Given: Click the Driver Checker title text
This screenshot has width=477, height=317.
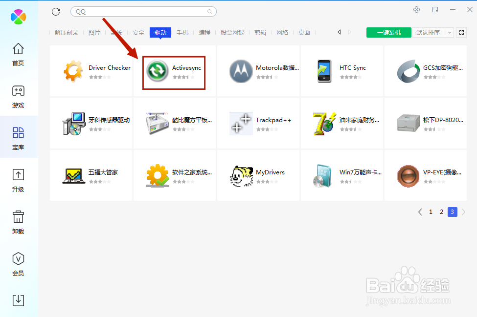Looking at the screenshot, I should pyautogui.click(x=110, y=68).
